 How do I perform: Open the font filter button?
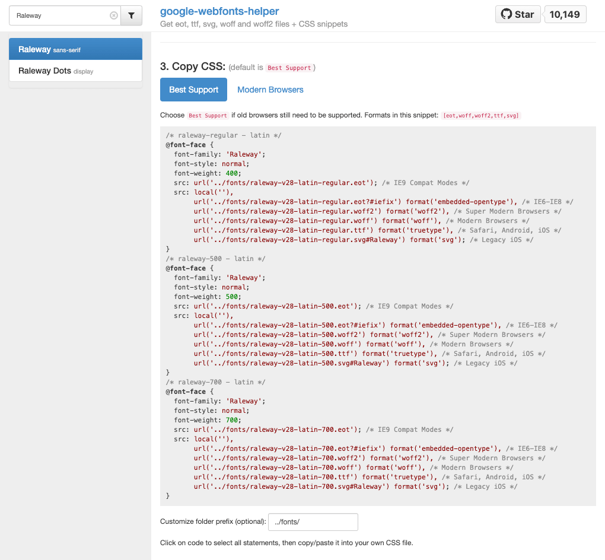(x=131, y=16)
